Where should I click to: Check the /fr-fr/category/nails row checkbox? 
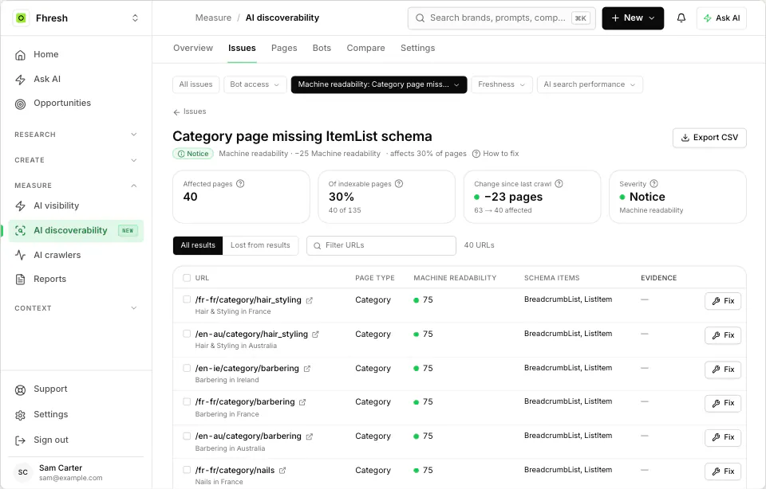[187, 470]
